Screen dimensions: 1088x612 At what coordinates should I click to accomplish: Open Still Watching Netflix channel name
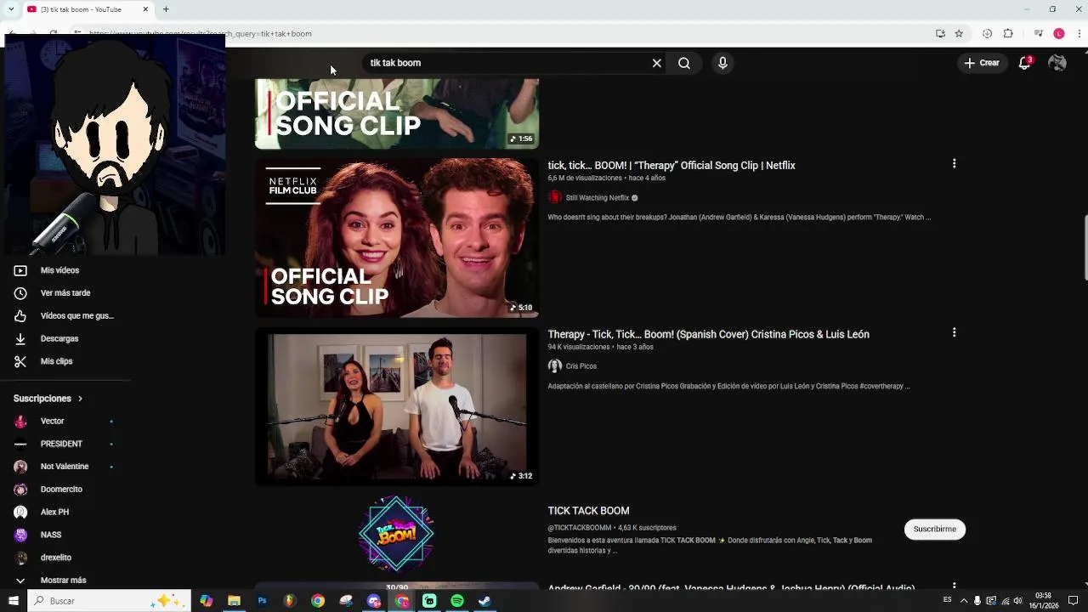coord(598,198)
